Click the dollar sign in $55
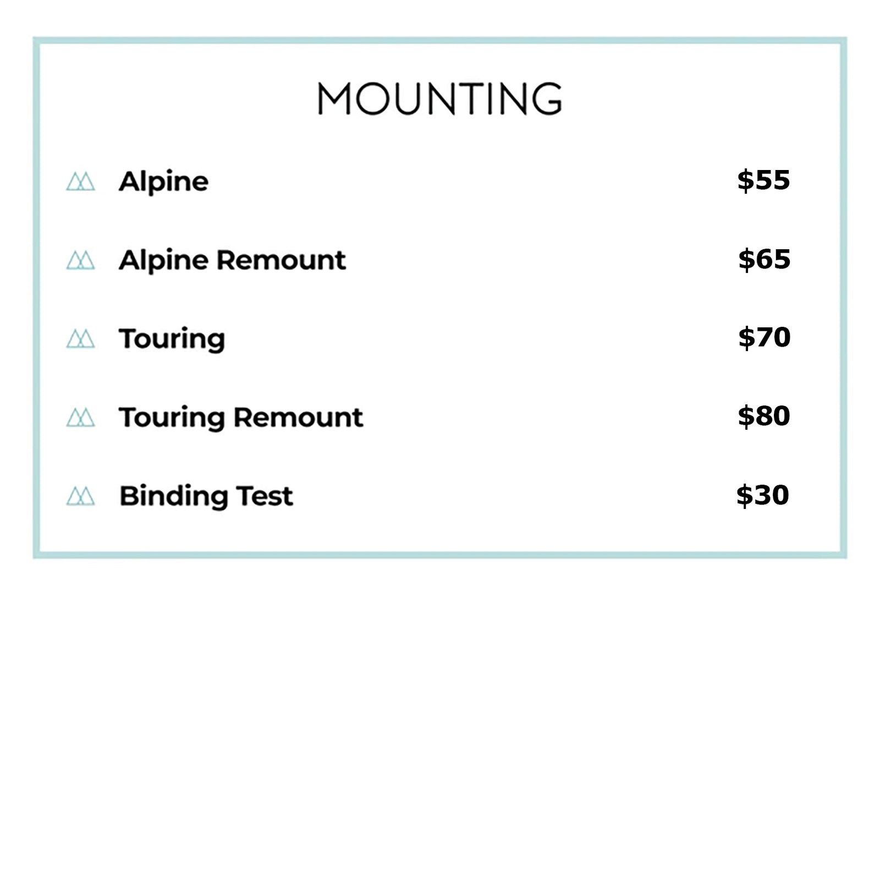Viewport: 880px width, 877px height. tap(745, 180)
